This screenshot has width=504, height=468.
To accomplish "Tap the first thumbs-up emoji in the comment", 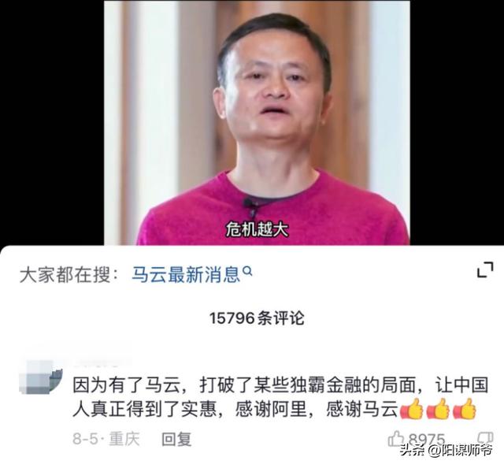I will tap(411, 409).
